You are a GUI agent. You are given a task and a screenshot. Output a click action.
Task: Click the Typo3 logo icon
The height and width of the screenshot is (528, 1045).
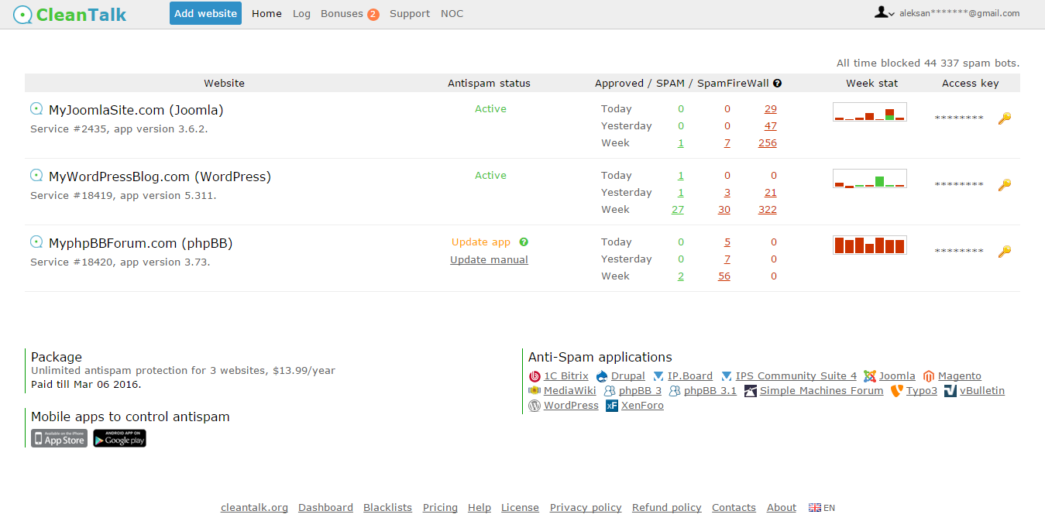(897, 391)
